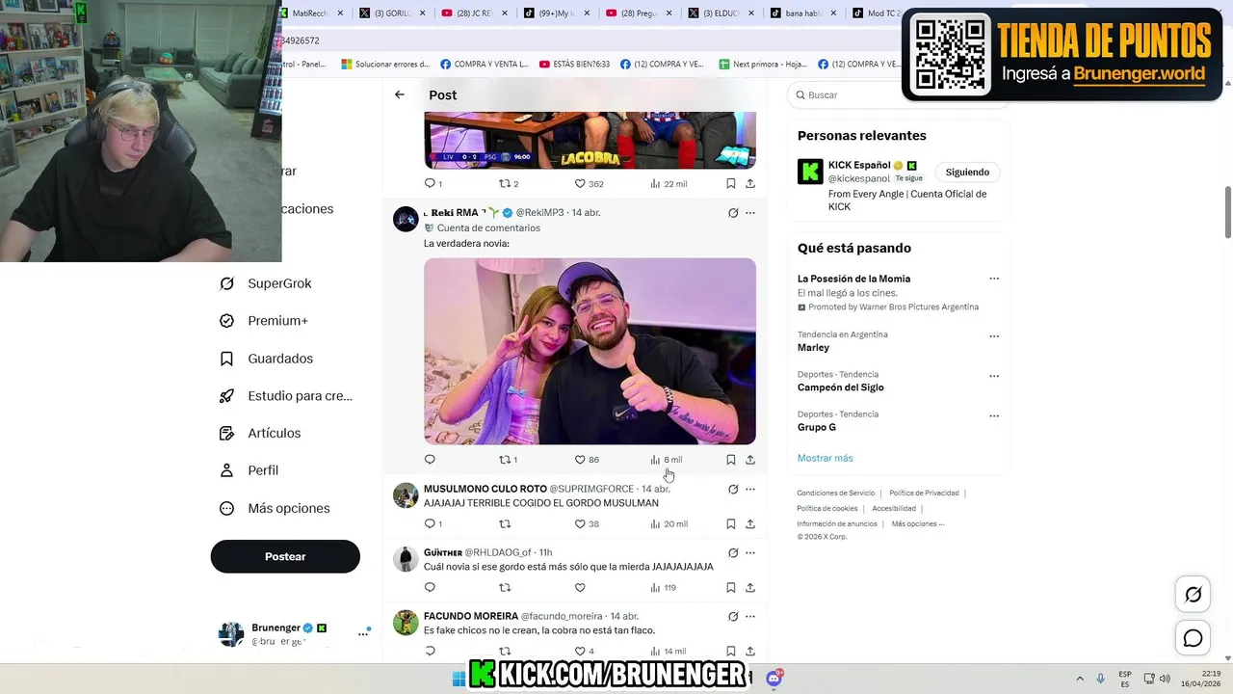
Task: Open Grok for the @facundo_moreira comment
Action: click(733, 617)
